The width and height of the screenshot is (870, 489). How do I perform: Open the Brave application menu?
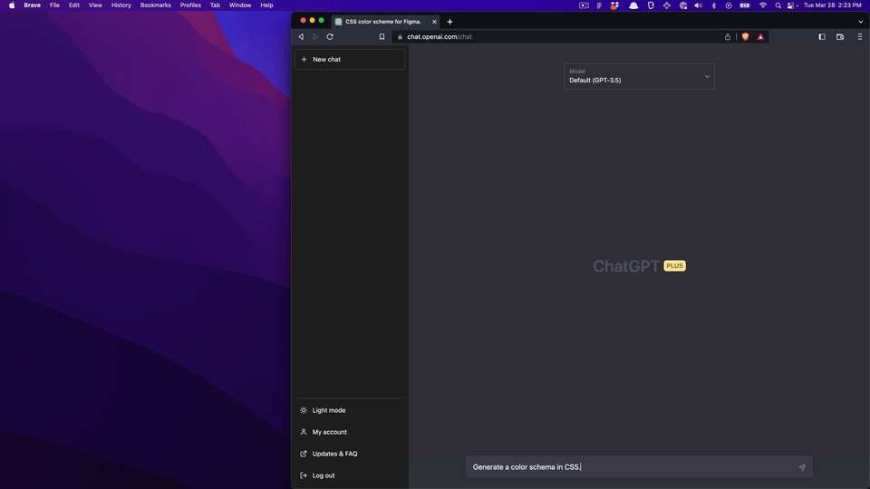coord(33,5)
